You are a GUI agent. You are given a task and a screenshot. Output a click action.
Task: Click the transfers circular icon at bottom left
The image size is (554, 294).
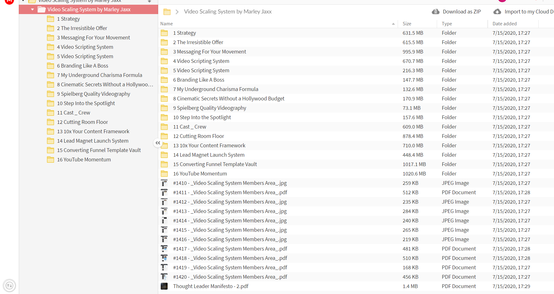(x=9, y=285)
